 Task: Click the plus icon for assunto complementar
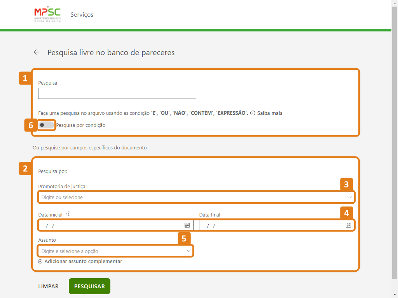coord(40,262)
